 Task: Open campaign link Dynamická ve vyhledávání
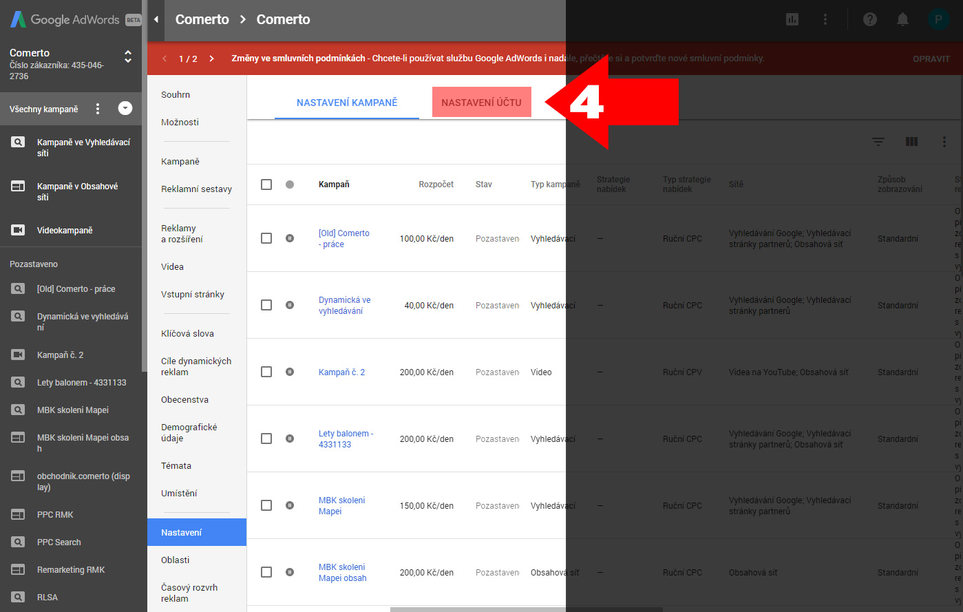(344, 306)
